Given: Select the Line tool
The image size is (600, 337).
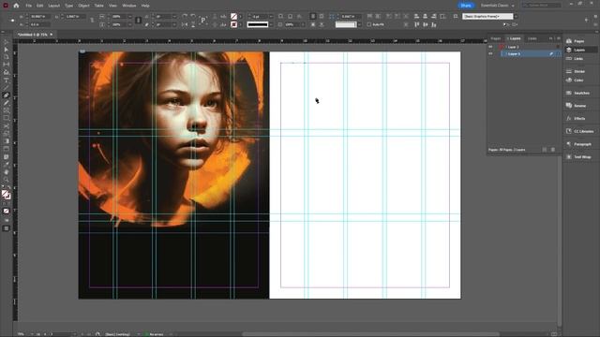Looking at the screenshot, I should [x=7, y=88].
